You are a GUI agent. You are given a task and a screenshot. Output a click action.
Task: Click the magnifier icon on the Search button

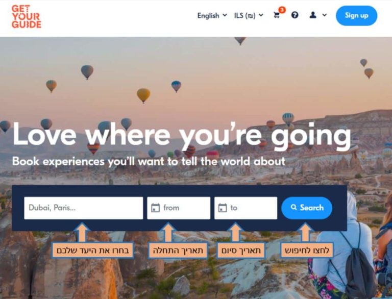(294, 207)
